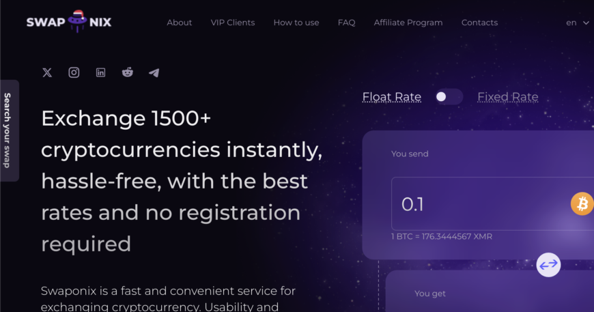Open the X (Twitter) social icon
The image size is (594, 312).
pos(47,72)
